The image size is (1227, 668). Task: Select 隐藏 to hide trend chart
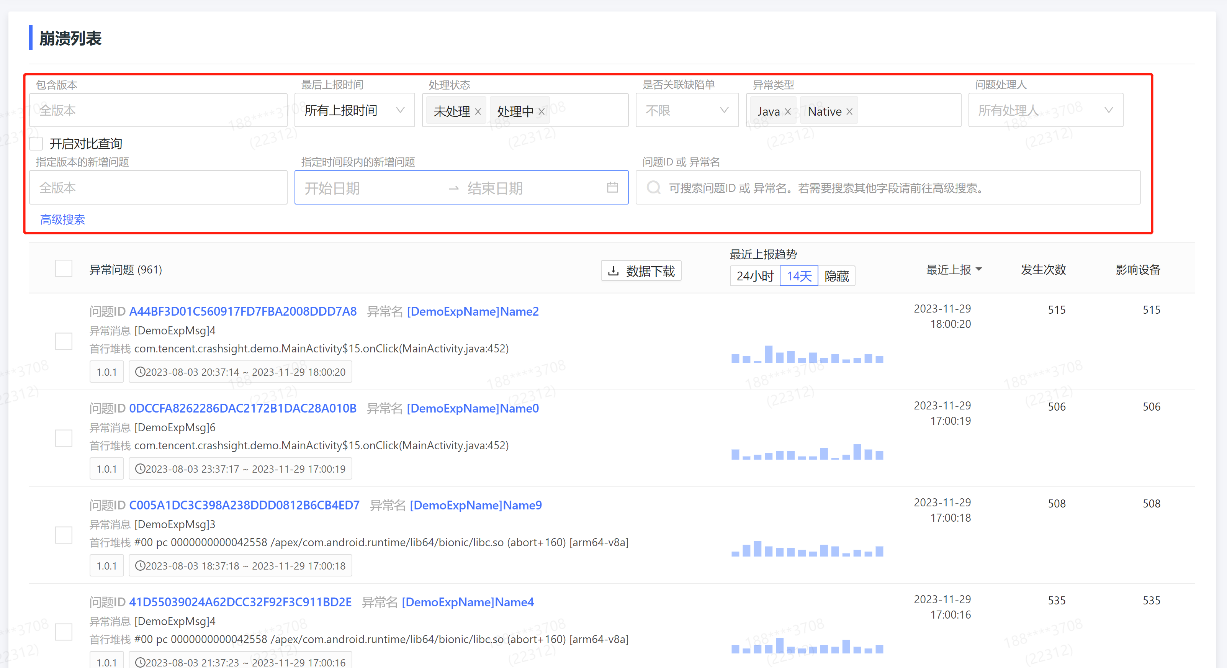click(x=836, y=276)
